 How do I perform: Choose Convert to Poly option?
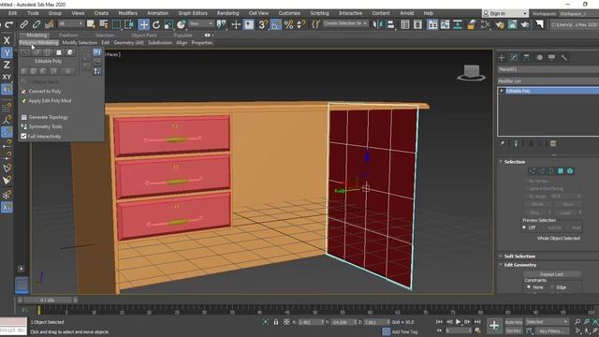45,92
